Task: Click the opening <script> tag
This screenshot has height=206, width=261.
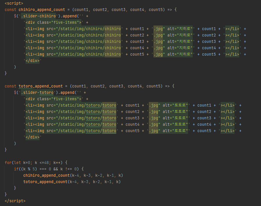Action: tap(14, 3)
